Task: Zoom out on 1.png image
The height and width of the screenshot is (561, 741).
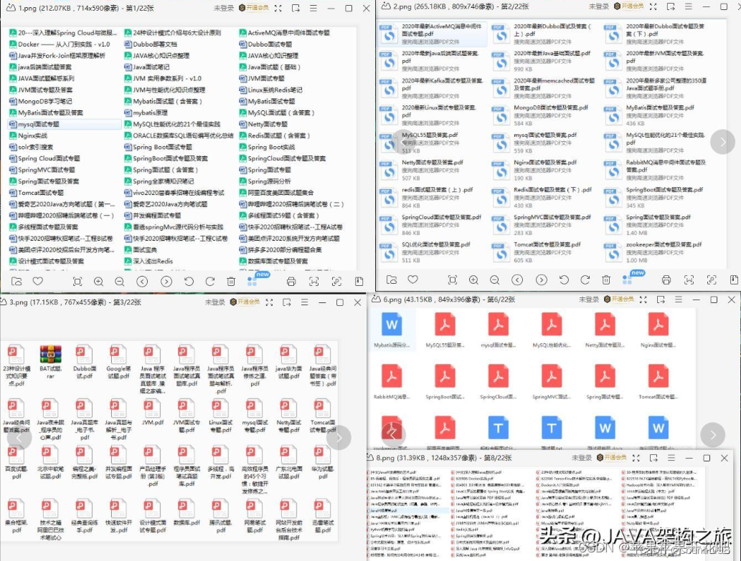Action: [x=120, y=282]
